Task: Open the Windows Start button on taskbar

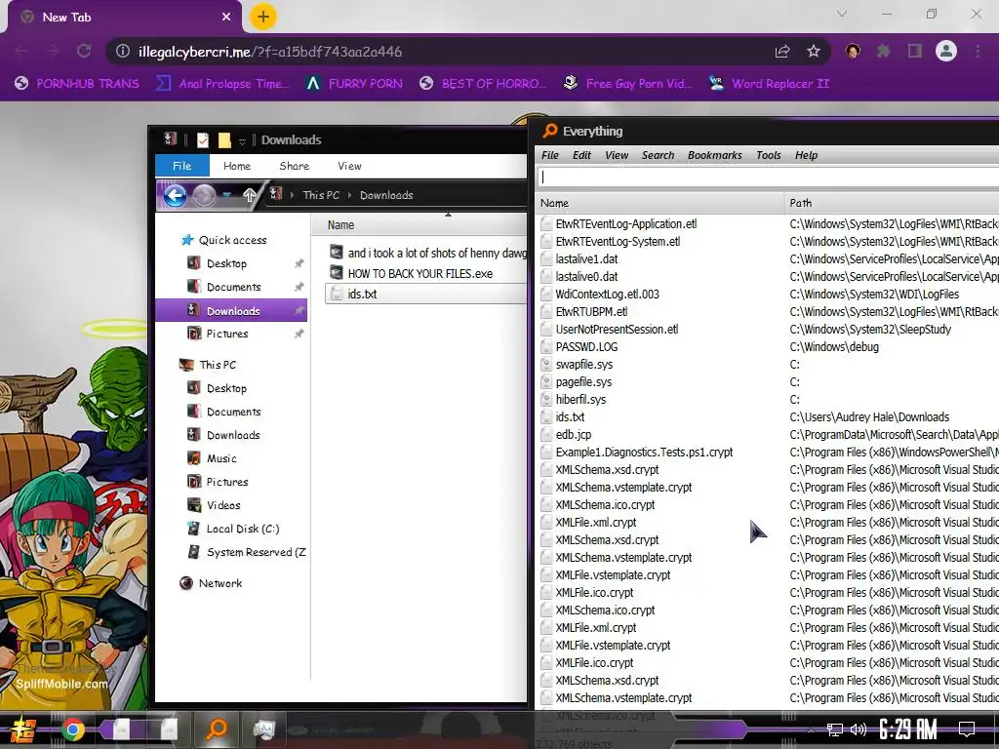Action: click(x=23, y=729)
